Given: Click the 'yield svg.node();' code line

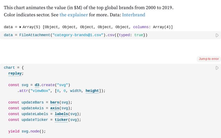Looking at the screenshot, I should (x=27, y=131).
